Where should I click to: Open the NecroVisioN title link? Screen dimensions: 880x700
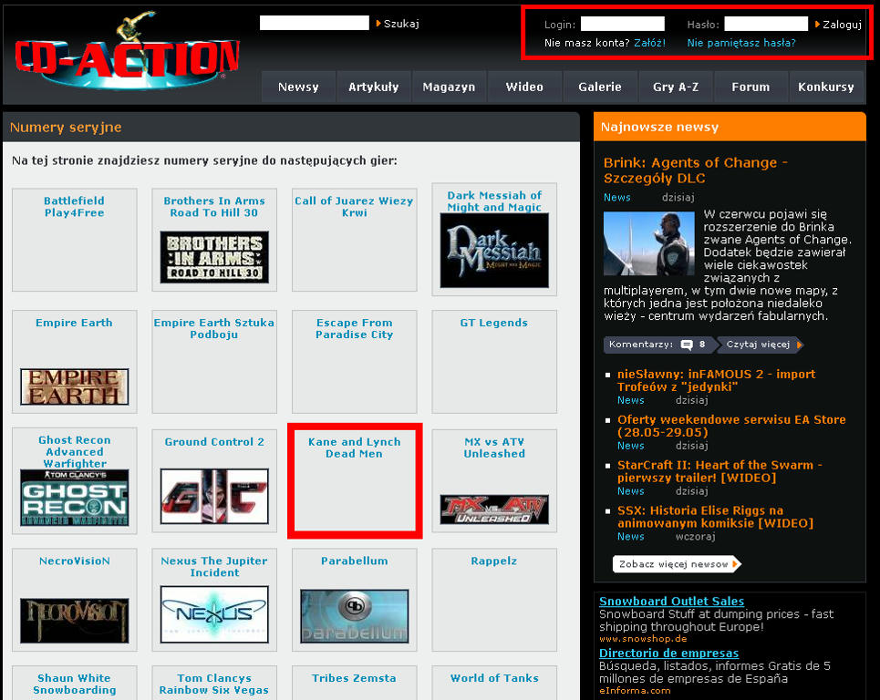(x=75, y=561)
